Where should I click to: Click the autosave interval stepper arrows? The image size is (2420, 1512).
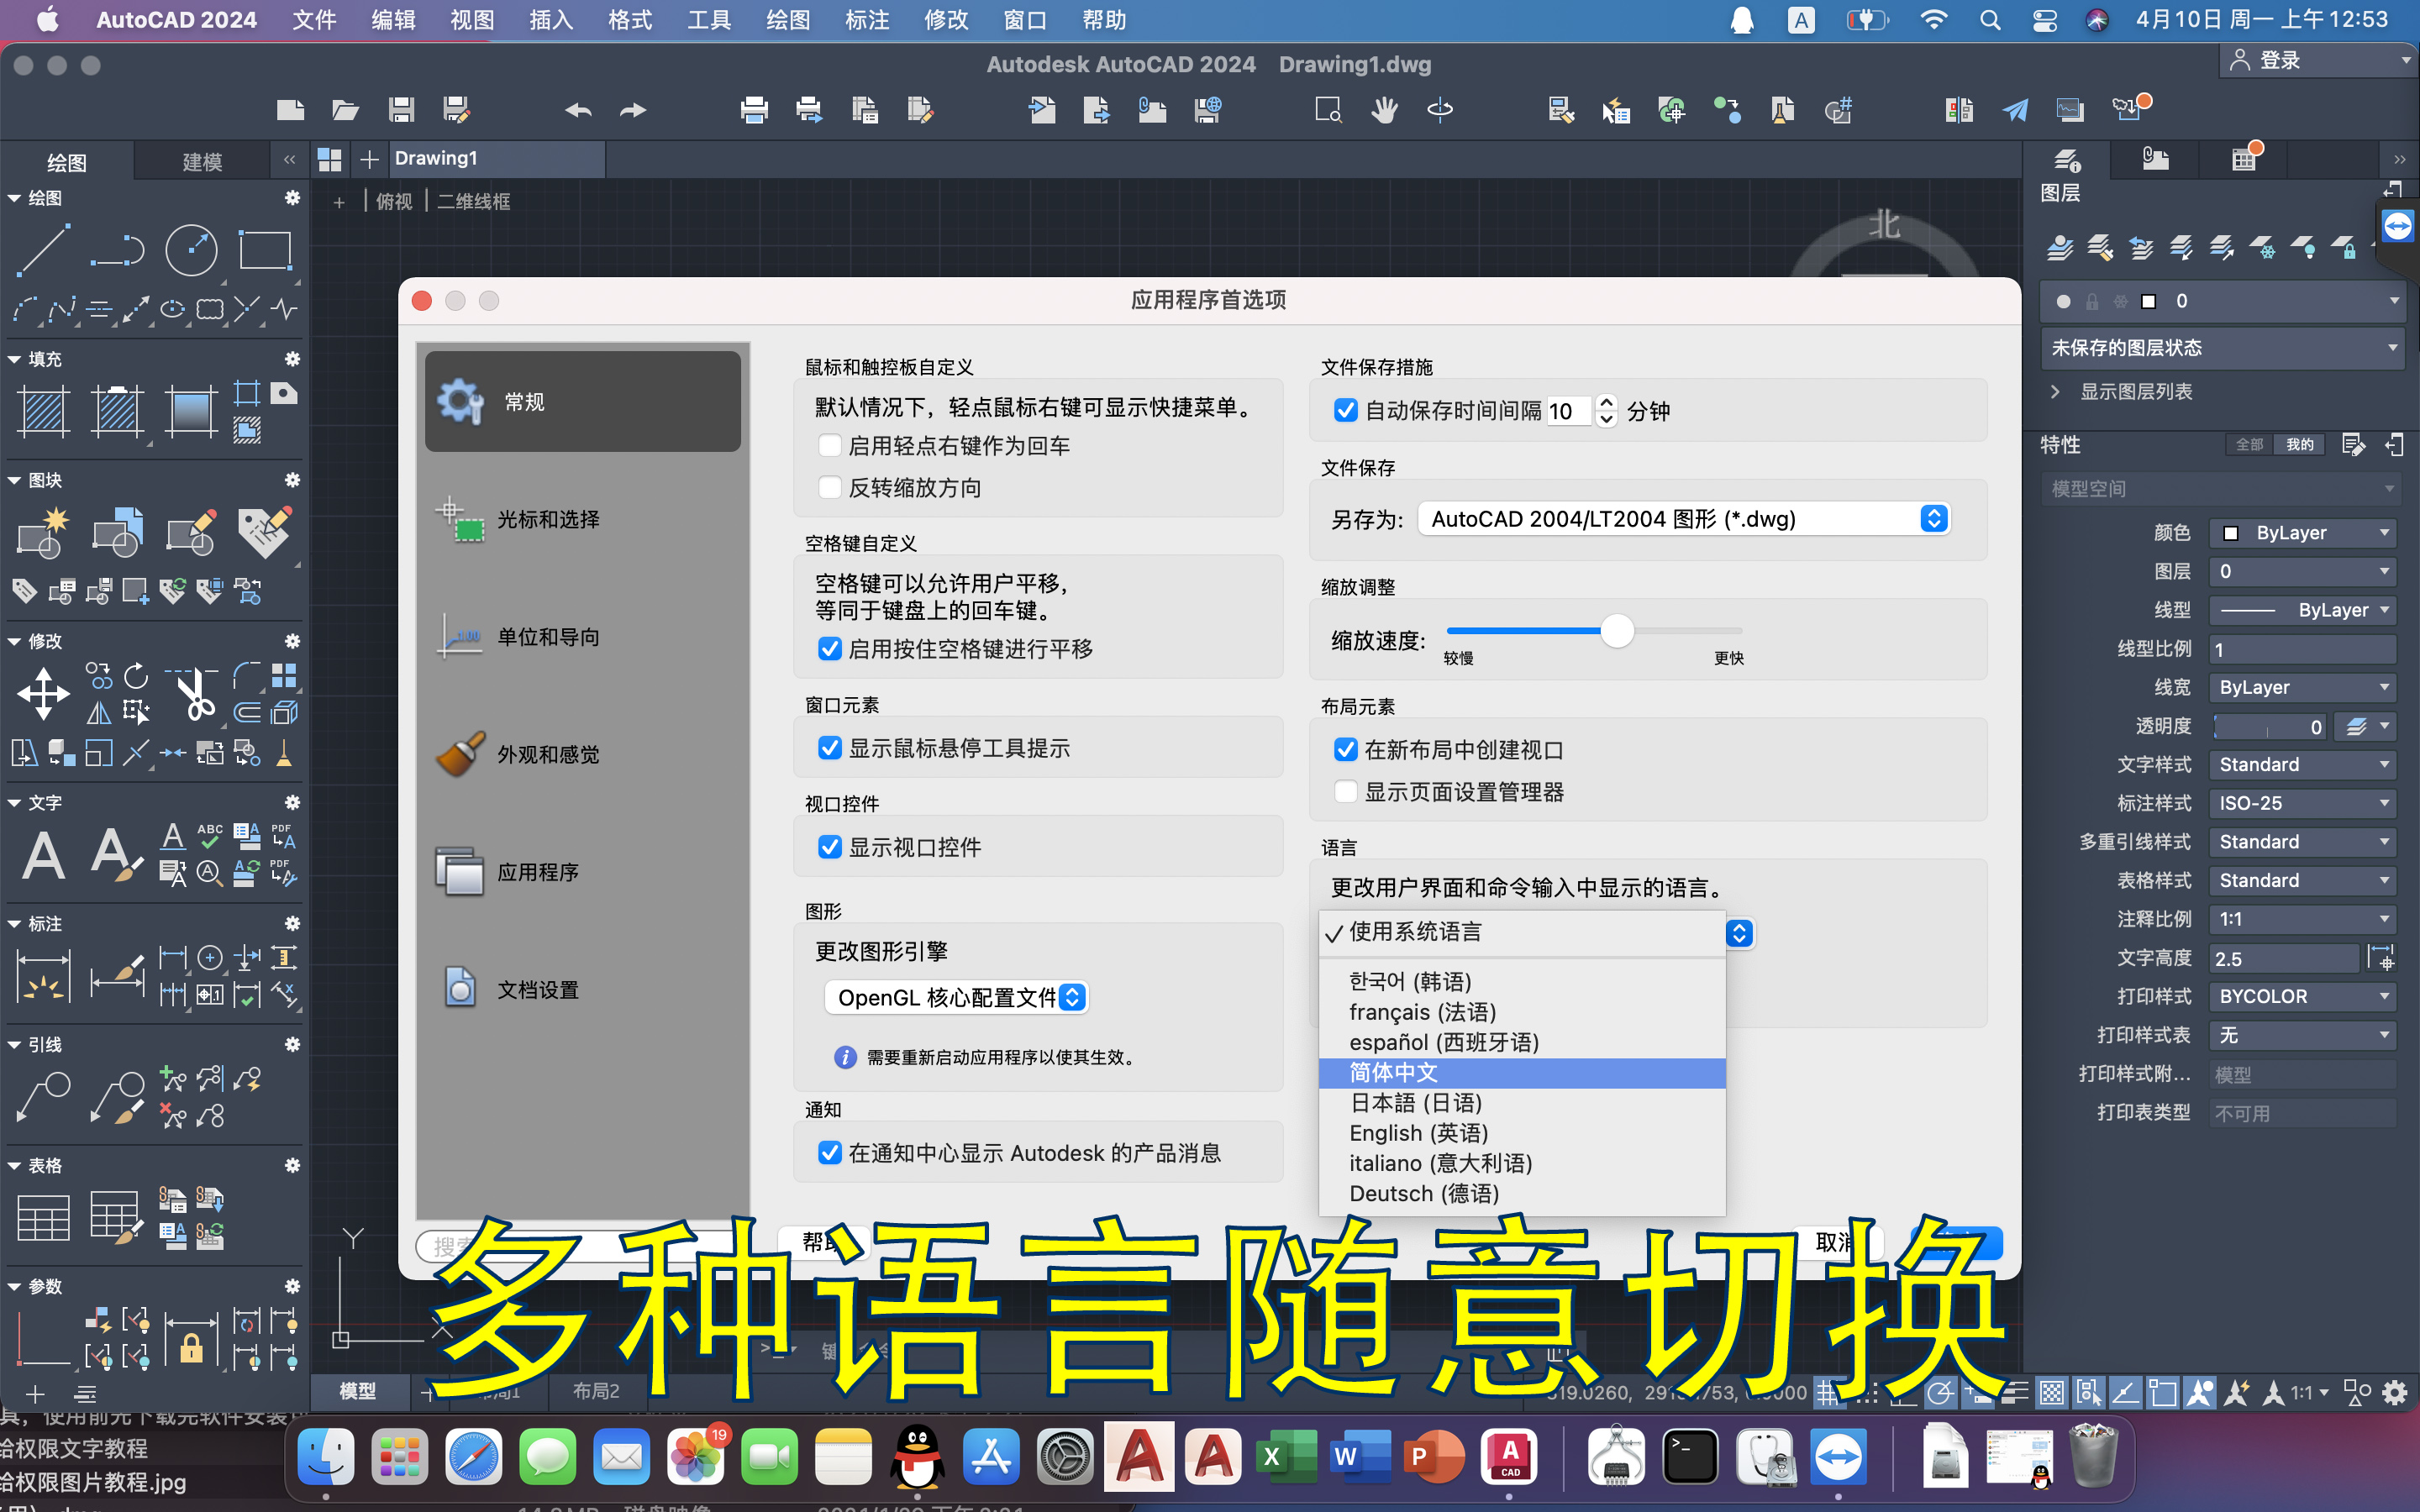point(1606,410)
